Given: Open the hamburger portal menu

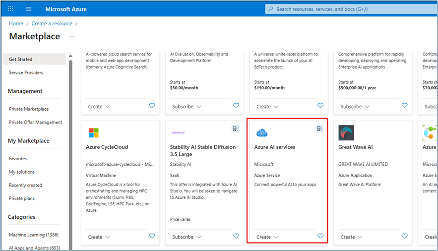Looking at the screenshot, I should [28, 9].
